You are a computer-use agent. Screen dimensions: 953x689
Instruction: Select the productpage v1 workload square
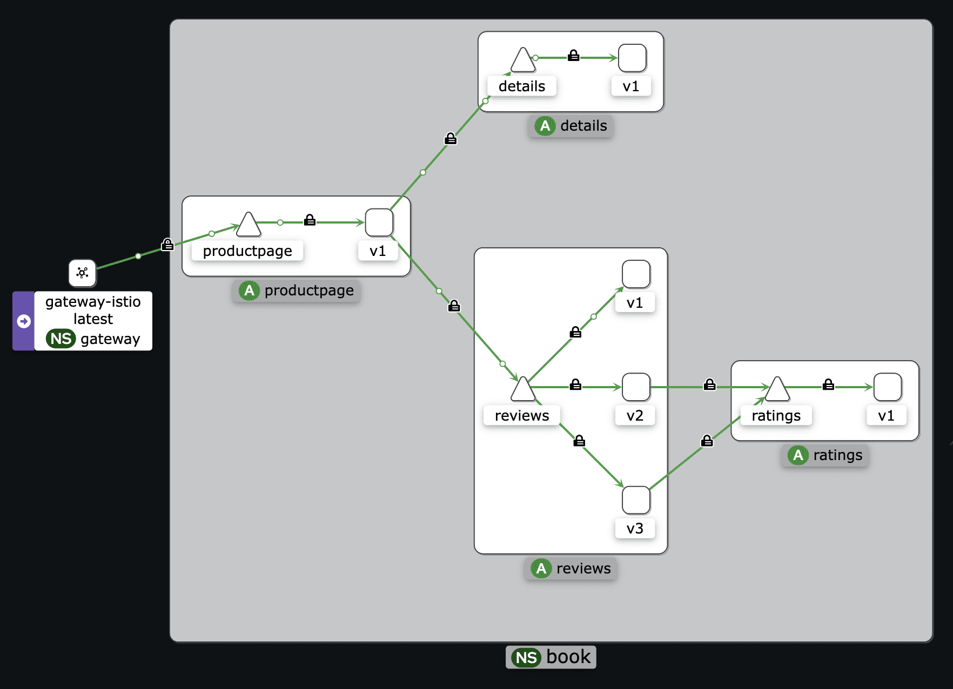tap(379, 222)
